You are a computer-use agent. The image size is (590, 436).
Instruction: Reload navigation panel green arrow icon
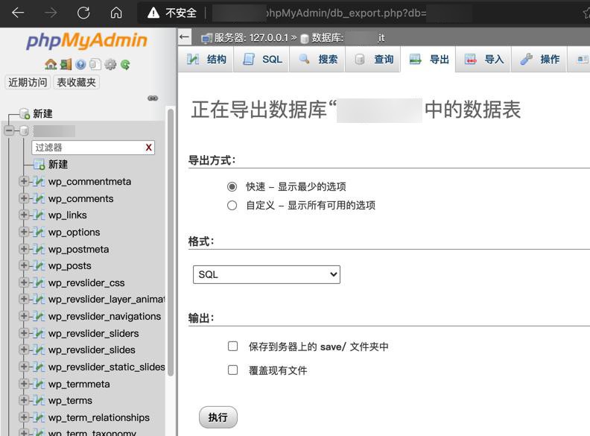(x=125, y=65)
